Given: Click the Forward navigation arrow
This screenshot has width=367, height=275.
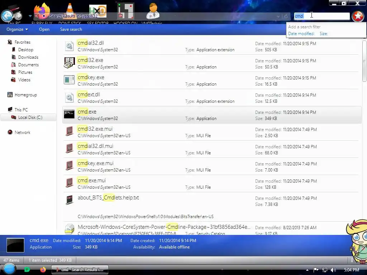Looking at the screenshot, I should point(18,16).
